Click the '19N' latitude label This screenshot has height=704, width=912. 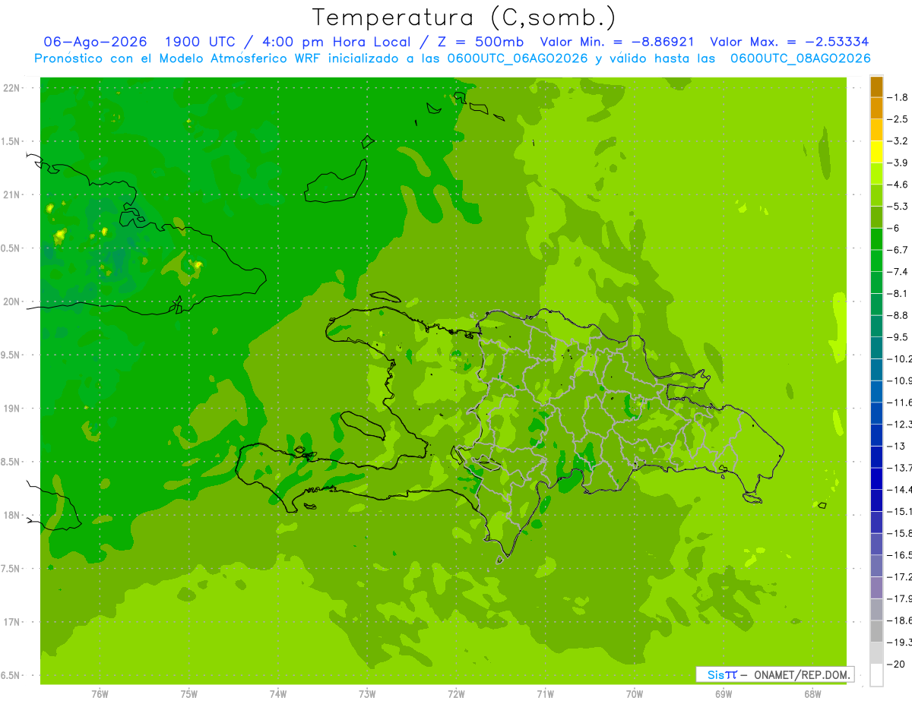click(11, 409)
